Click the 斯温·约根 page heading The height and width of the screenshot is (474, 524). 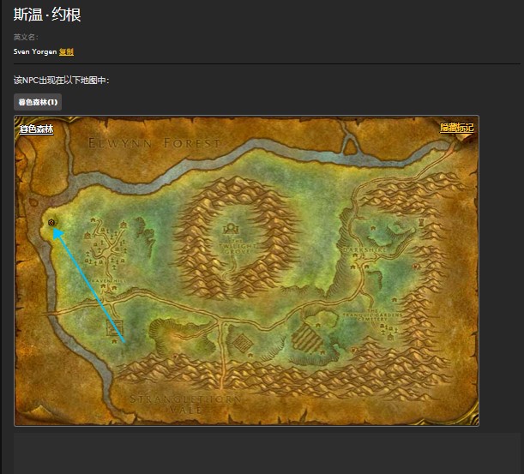point(47,15)
